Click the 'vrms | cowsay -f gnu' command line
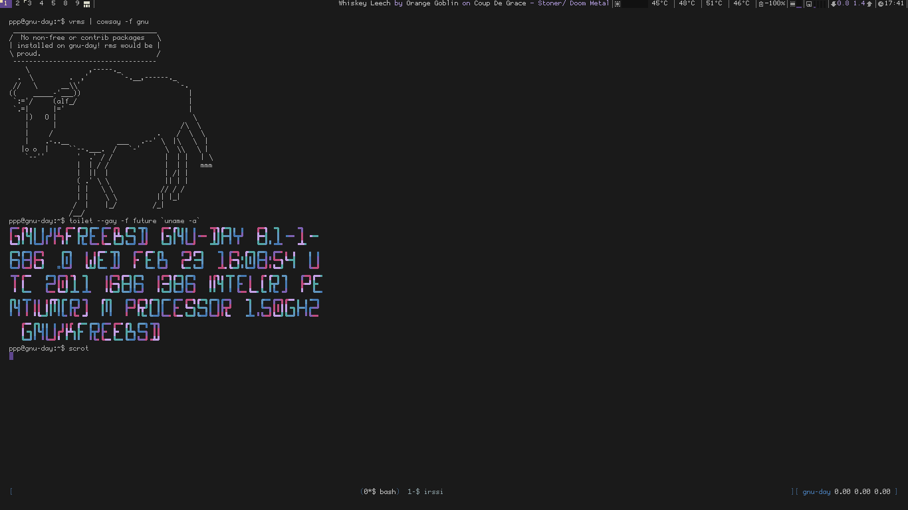 (78, 22)
